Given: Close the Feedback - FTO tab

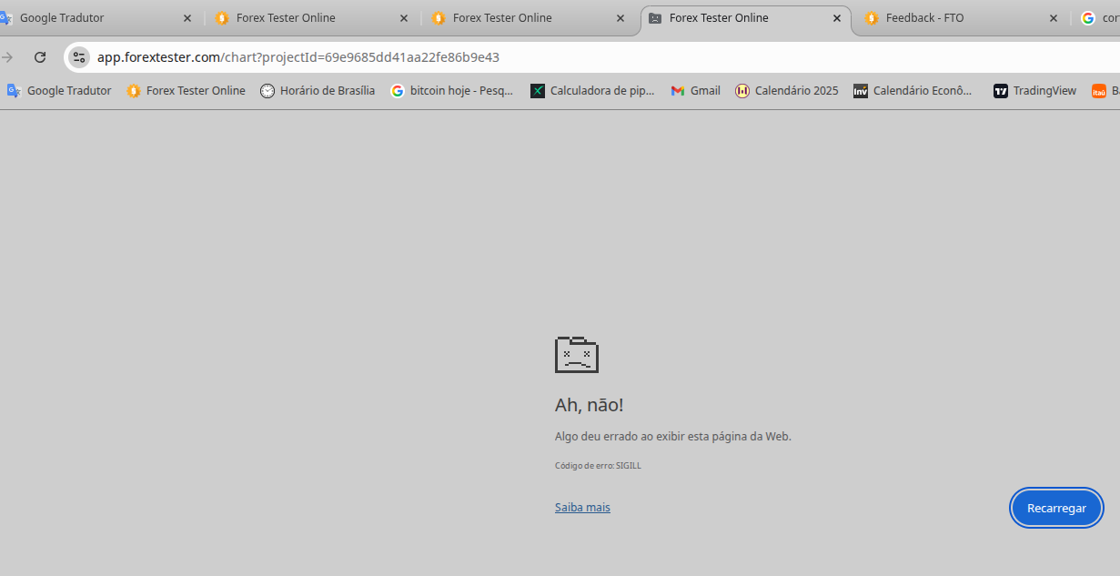Looking at the screenshot, I should coord(1054,18).
